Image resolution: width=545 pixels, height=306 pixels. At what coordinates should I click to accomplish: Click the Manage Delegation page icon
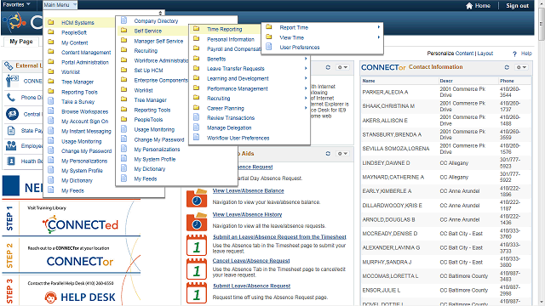click(197, 127)
